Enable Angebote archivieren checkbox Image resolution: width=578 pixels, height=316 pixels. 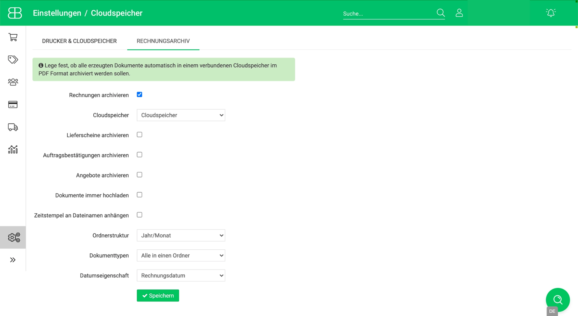click(x=140, y=175)
